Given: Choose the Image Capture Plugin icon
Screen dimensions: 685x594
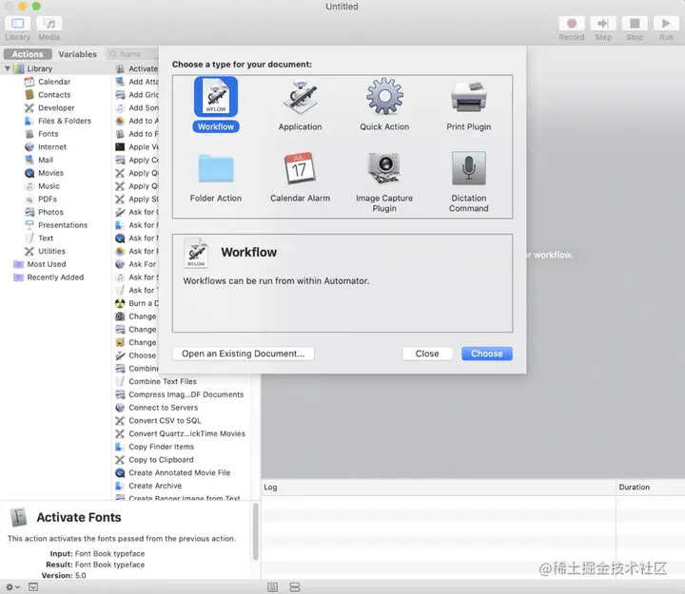Looking at the screenshot, I should coord(384,168).
